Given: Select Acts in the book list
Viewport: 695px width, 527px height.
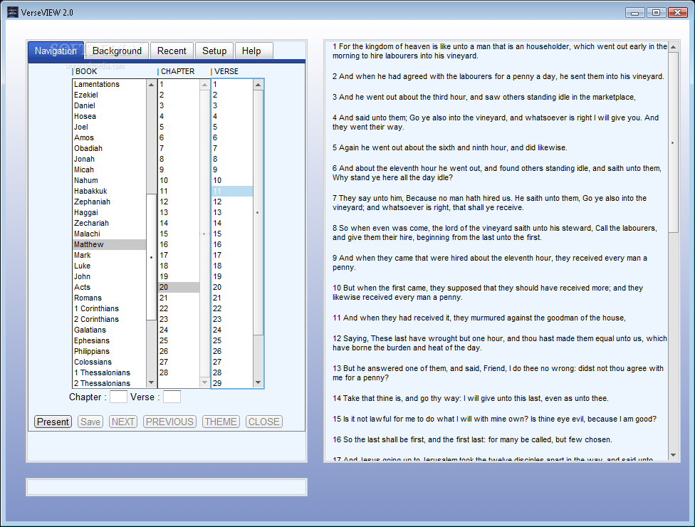Looking at the screenshot, I should (x=109, y=287).
